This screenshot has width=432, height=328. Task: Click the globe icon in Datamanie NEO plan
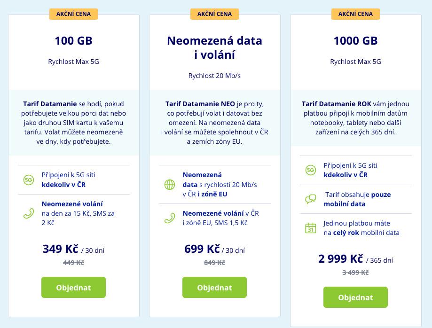pyautogui.click(x=170, y=185)
